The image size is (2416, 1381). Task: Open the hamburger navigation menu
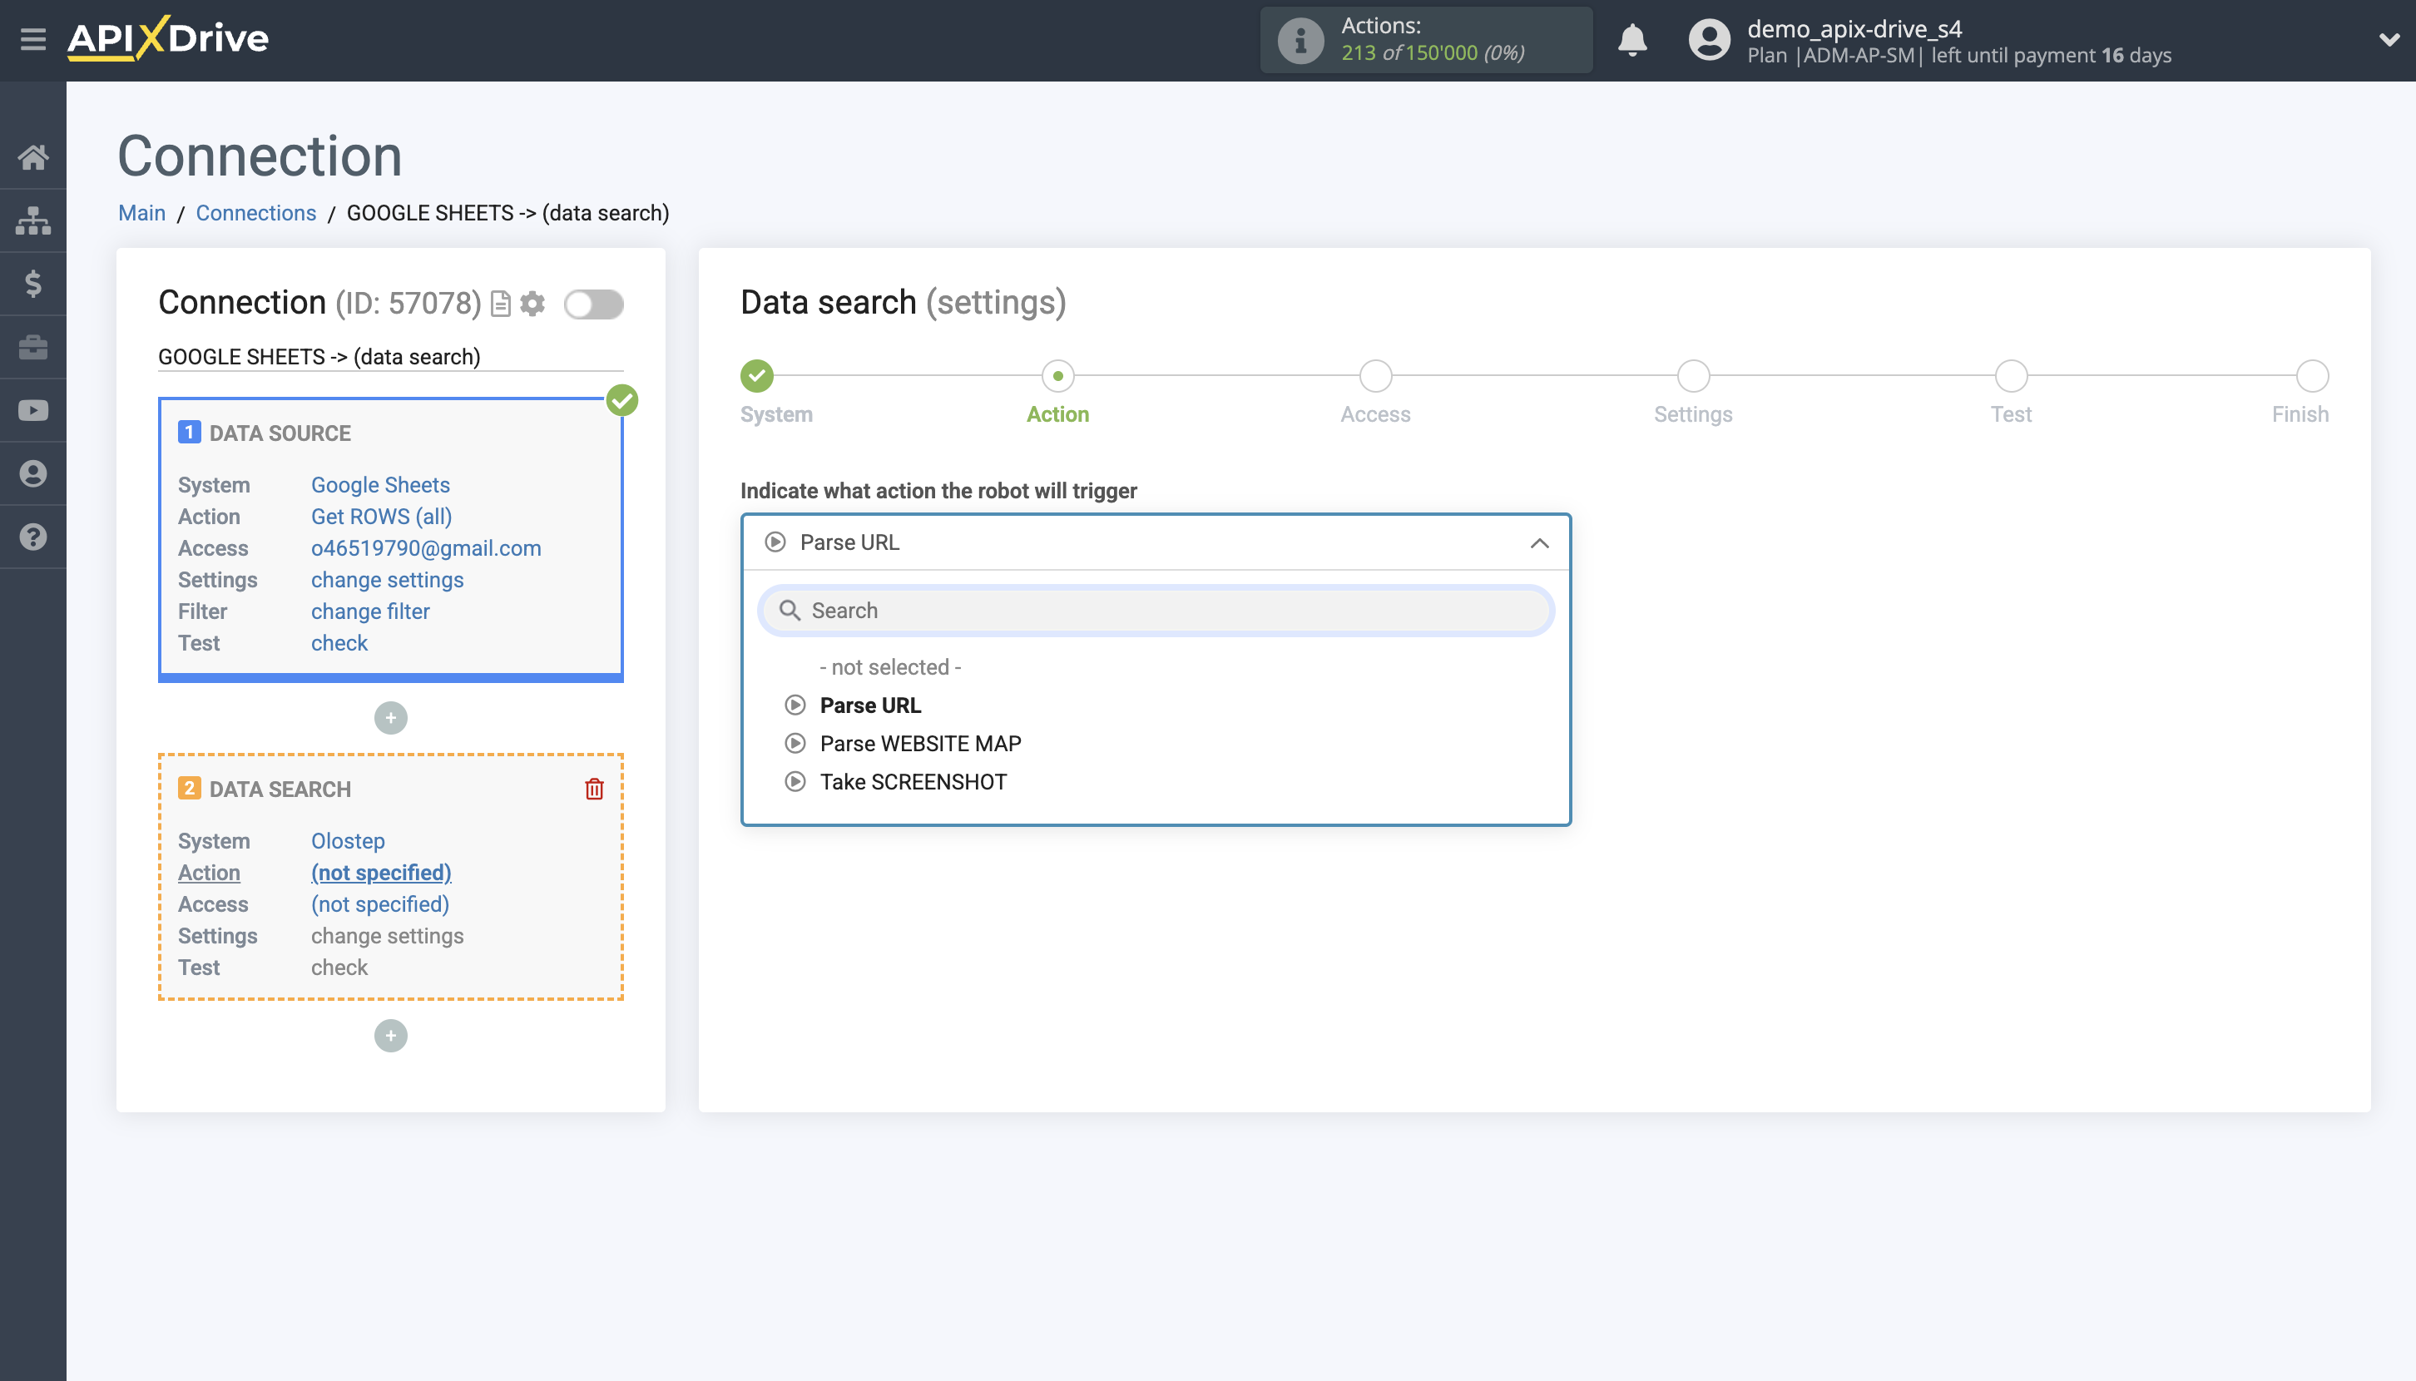tap(34, 39)
